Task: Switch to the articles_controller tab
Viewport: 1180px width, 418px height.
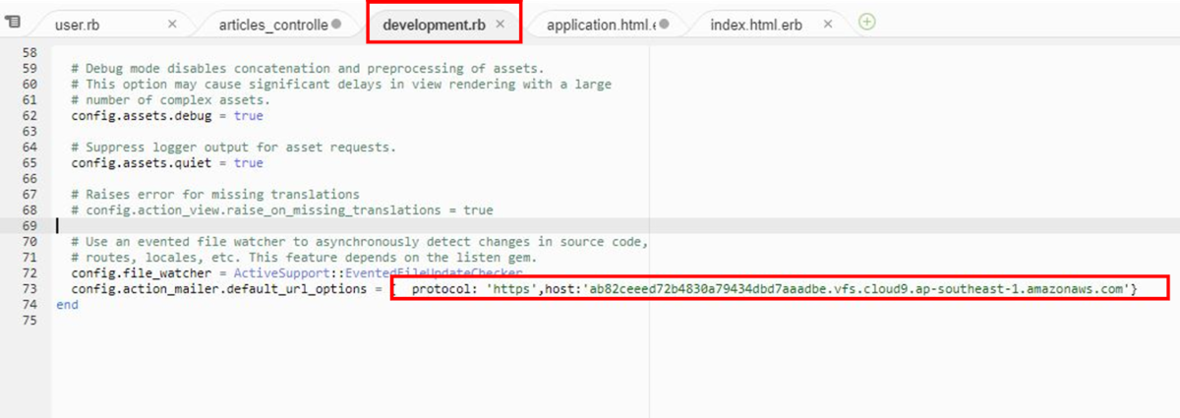Action: [273, 25]
